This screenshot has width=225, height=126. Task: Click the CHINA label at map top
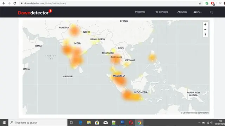point(124,21)
